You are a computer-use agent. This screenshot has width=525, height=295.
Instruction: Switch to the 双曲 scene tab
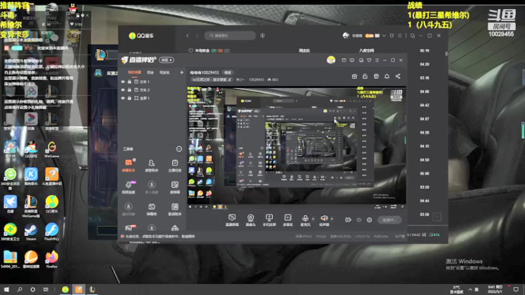pyautogui.click(x=150, y=72)
